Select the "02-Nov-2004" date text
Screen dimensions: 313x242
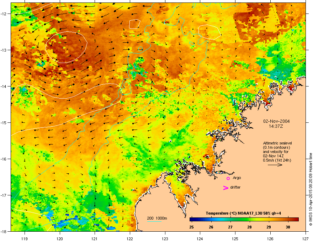point(276,121)
